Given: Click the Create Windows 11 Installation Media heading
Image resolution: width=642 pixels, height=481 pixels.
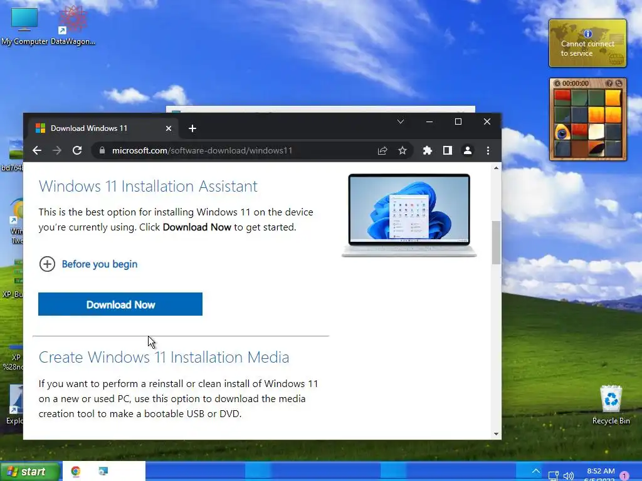Looking at the screenshot, I should coord(164,357).
